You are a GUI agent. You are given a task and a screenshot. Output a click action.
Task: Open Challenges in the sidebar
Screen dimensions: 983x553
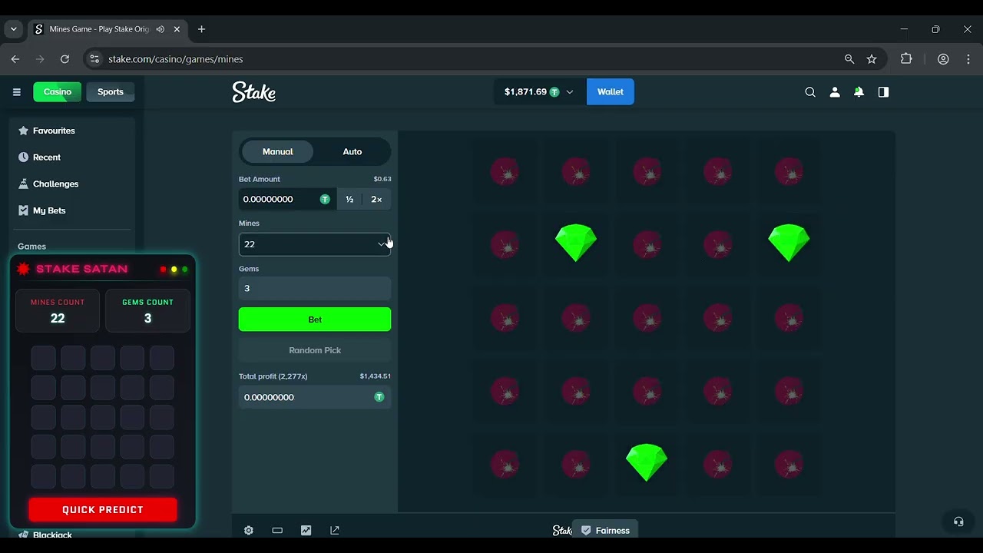click(x=55, y=184)
